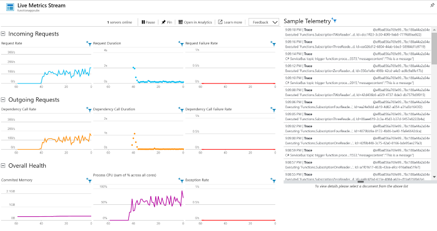
Task: Select the 9:09:10 PM Trace entry
Action: [357, 80]
